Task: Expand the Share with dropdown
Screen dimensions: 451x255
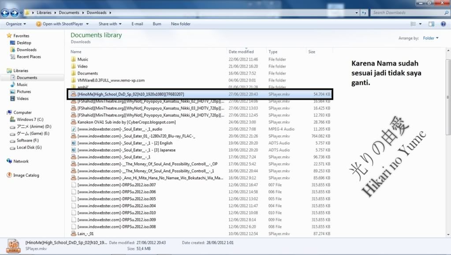Action: (x=110, y=24)
